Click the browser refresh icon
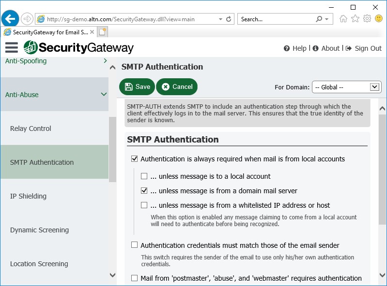The width and height of the screenshot is (387, 286). [x=229, y=19]
